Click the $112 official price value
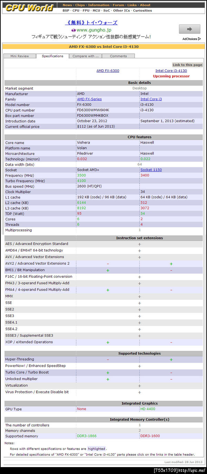The width and height of the screenshot is (207, 474). click(x=95, y=127)
